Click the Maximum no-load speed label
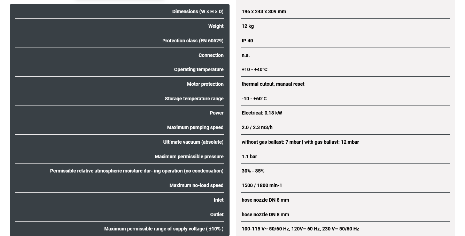 tap(196, 185)
